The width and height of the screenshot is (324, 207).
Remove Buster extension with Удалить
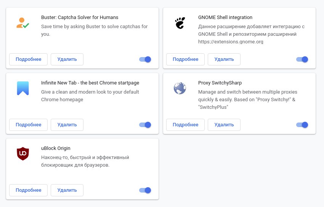coord(67,59)
